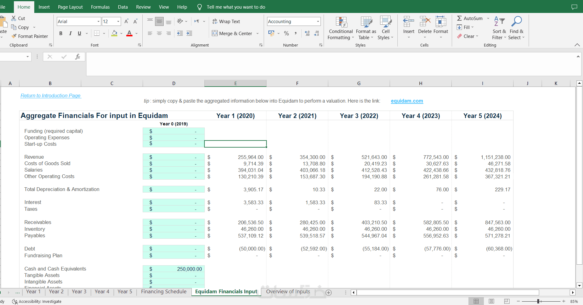583x305 pixels.
Task: Open the font name dropdown showing Arial
Action: click(x=99, y=21)
